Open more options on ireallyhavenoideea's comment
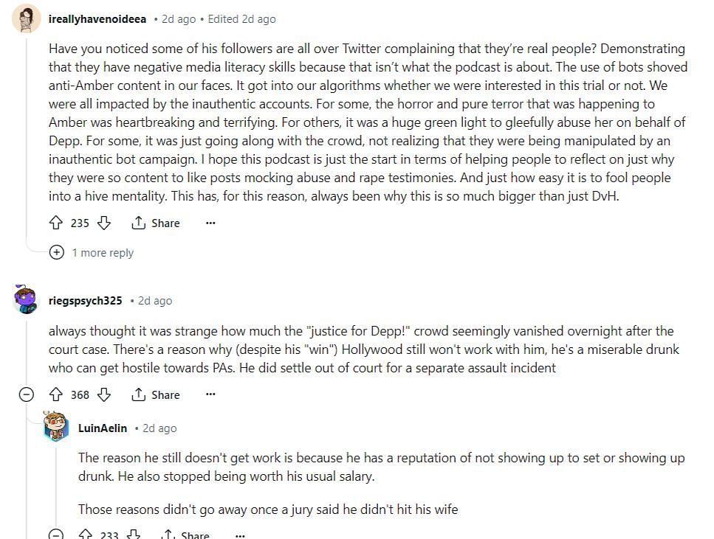Viewport: 714px width, 539px height. (210, 223)
